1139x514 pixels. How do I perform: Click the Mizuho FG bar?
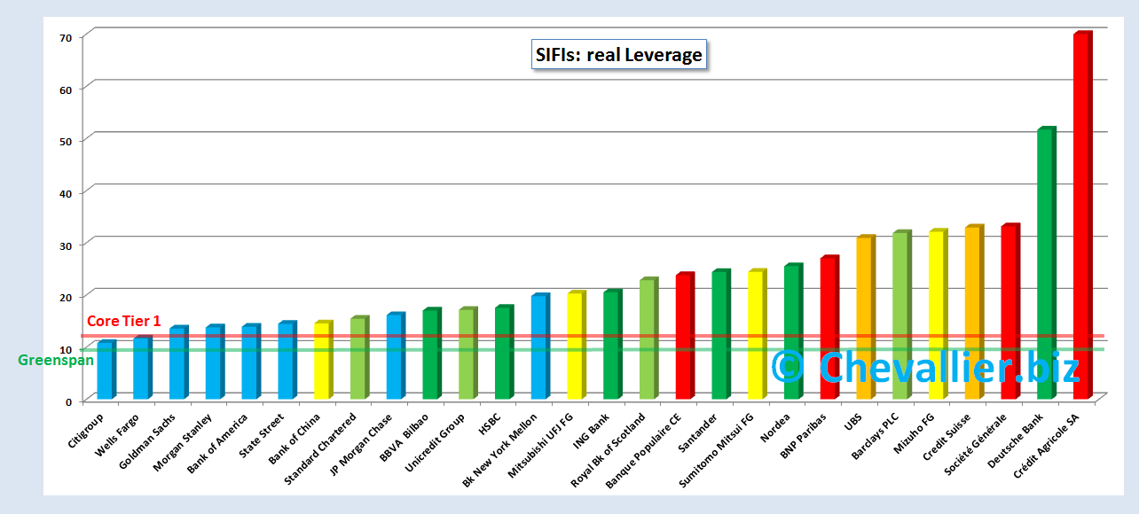[939, 314]
